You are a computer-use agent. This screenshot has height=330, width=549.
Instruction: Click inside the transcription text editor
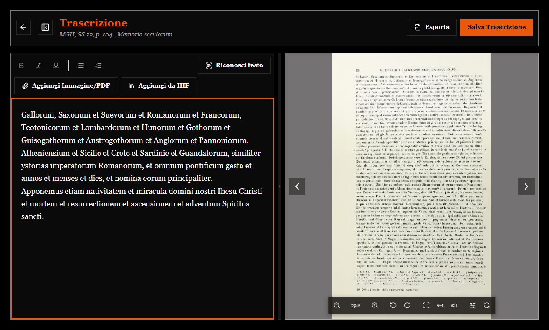pyautogui.click(x=142, y=209)
